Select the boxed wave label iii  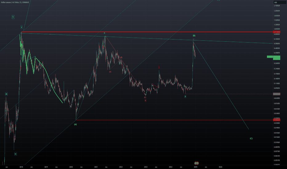pos(6,94)
